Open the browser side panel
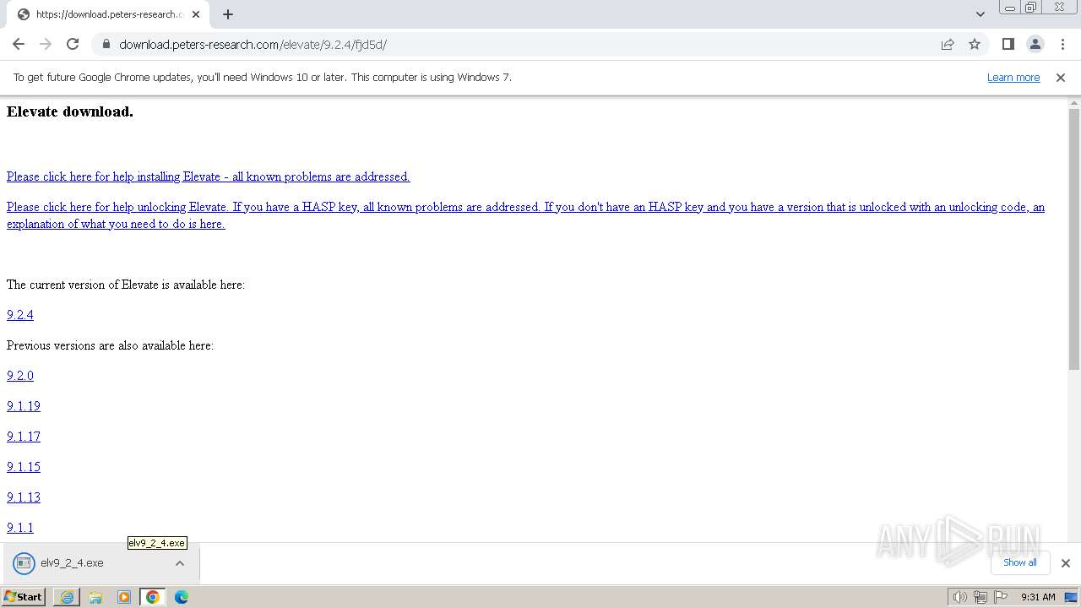This screenshot has height=608, width=1081. 1008,44
